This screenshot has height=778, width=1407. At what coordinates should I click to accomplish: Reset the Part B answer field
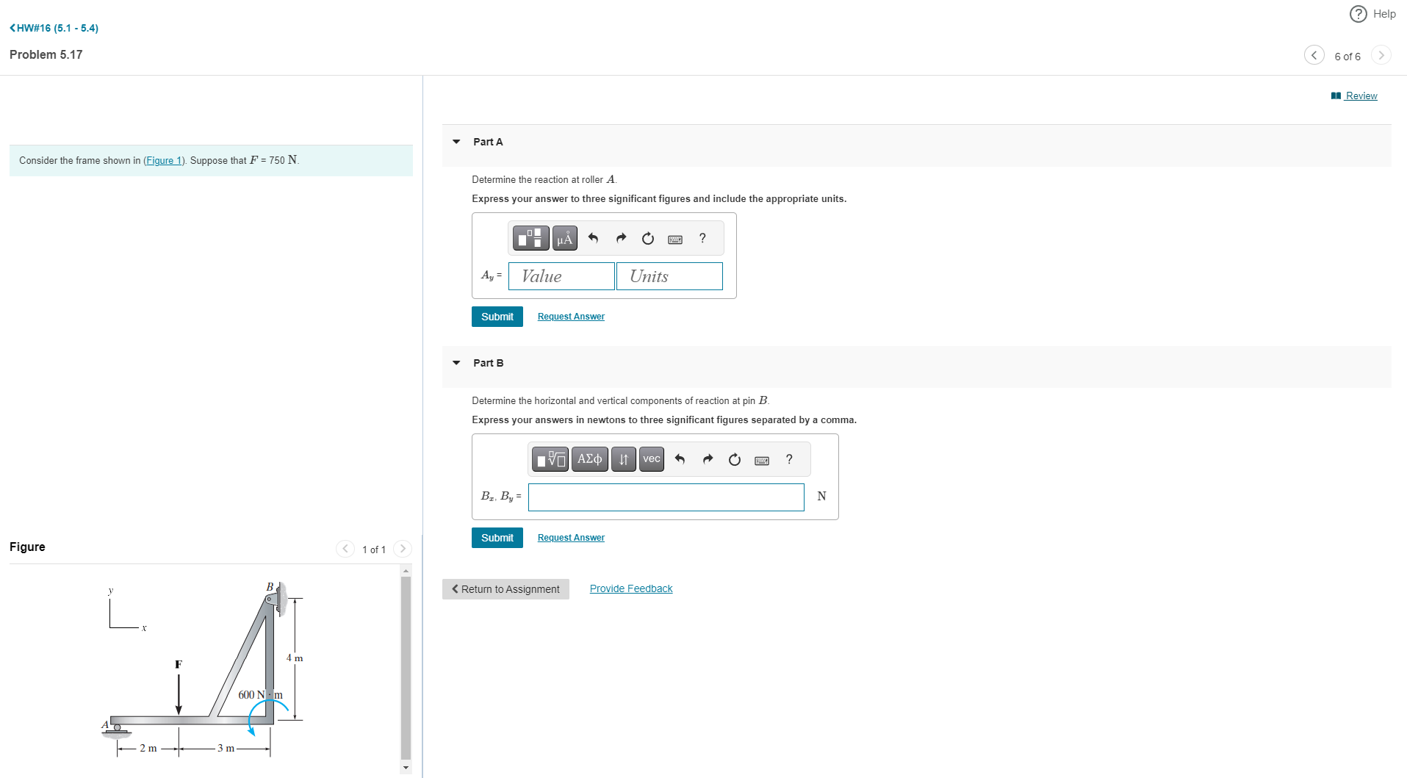pyautogui.click(x=735, y=459)
